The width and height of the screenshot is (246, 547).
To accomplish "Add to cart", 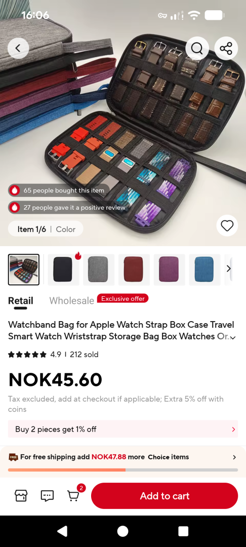I will [165, 496].
